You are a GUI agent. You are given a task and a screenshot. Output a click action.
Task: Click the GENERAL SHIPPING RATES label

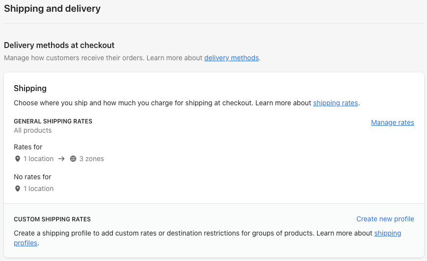pos(53,121)
